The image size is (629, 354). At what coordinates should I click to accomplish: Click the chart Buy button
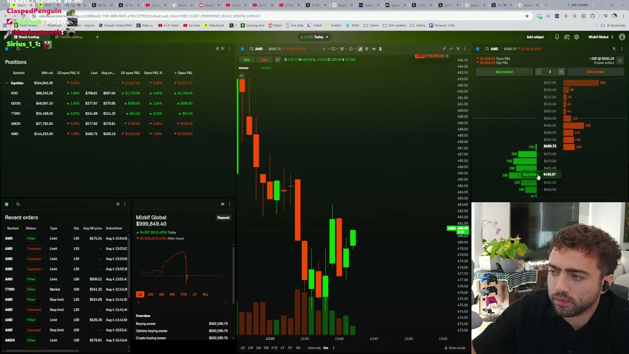click(x=247, y=59)
